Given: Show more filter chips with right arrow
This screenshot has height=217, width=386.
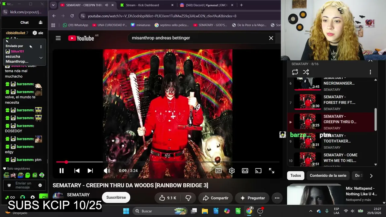Looking at the screenshot, I should point(371,176).
